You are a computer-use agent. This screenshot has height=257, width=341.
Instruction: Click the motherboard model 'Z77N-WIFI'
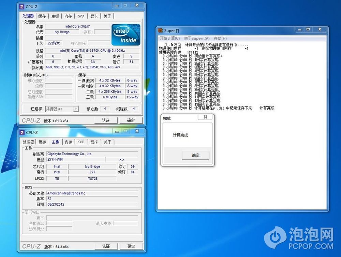point(75,160)
